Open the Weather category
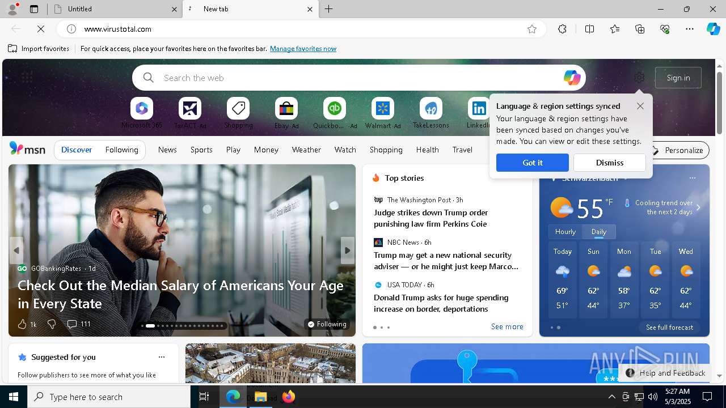 point(306,150)
